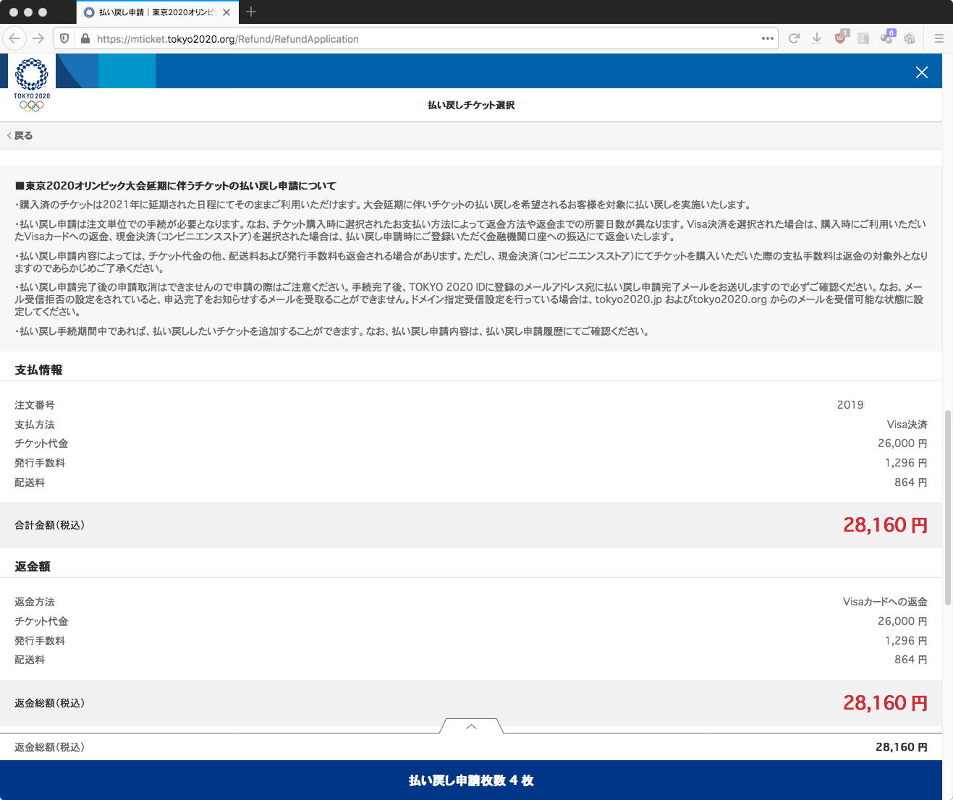This screenshot has width=953, height=800.
Task: Collapse the bottom summary panel chevron
Action: click(471, 726)
